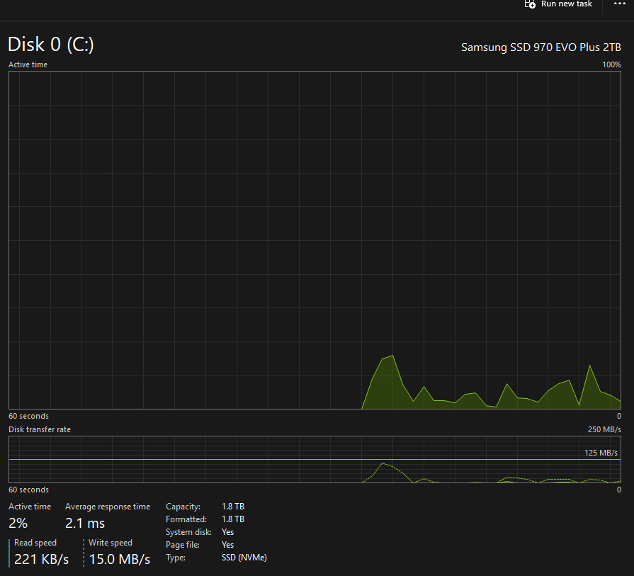Click the Samsung SSD 970 EVO Plus 2TB label
Viewport: 634px width, 576px height.
(x=541, y=47)
